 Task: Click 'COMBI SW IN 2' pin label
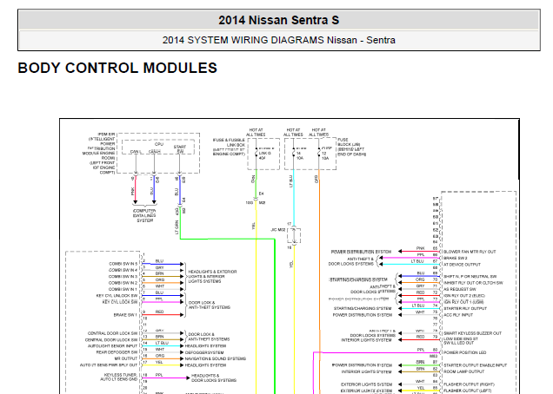coord(123,283)
